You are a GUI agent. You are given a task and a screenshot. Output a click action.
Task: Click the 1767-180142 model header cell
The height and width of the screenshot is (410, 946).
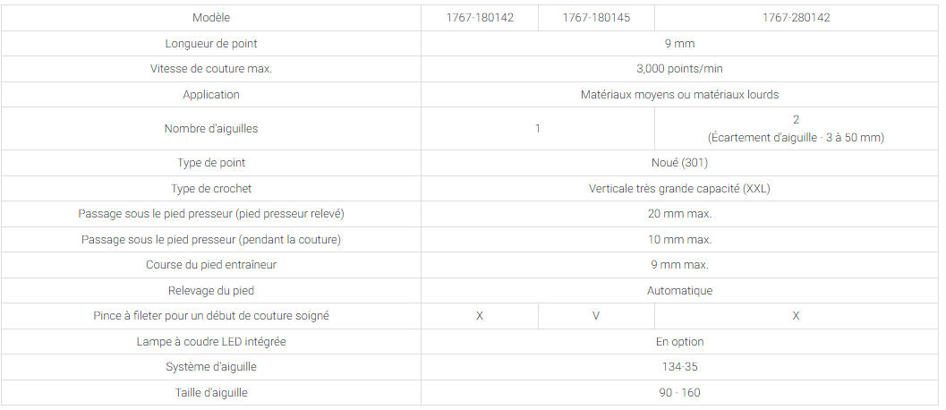tap(480, 18)
